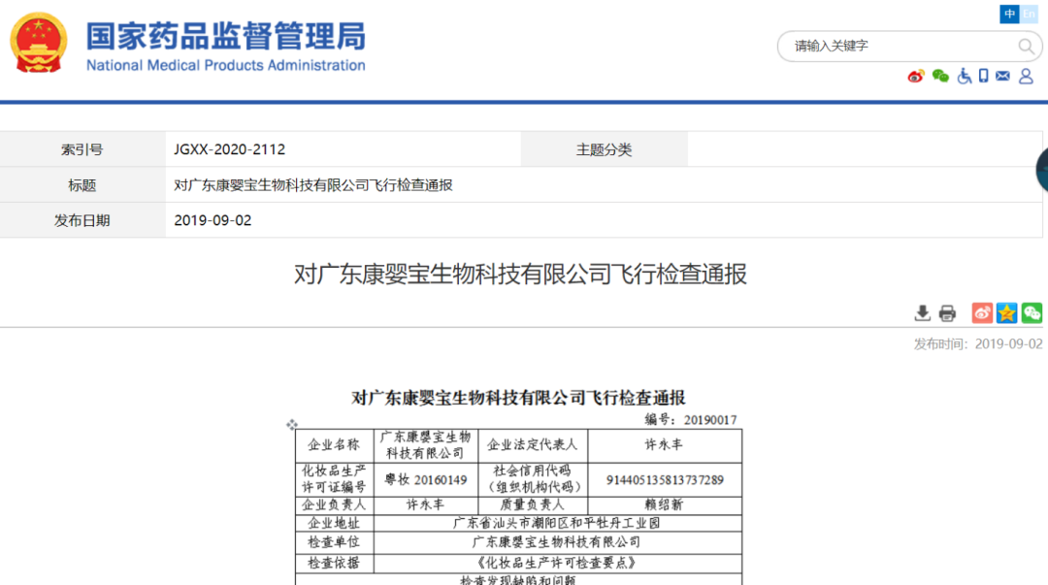Click the search magnifier icon
This screenshot has width=1048, height=585.
(x=1026, y=46)
